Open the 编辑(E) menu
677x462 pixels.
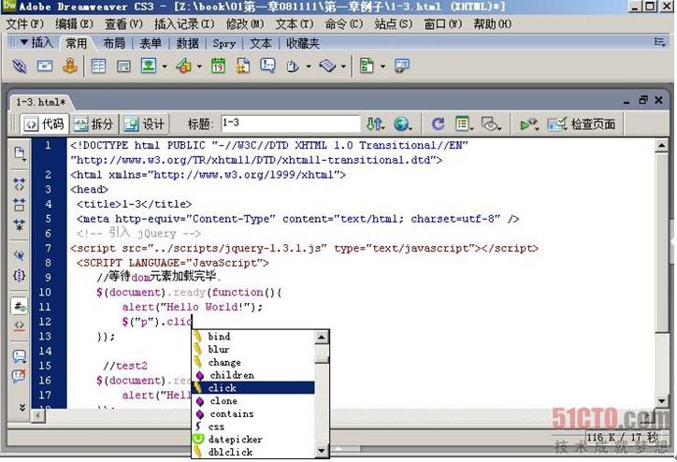pos(74,24)
